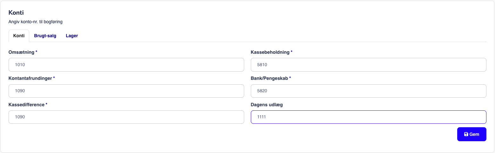Image resolution: width=495 pixels, height=153 pixels.
Task: Switch to the Brugt-salg tab
Action: coord(45,36)
